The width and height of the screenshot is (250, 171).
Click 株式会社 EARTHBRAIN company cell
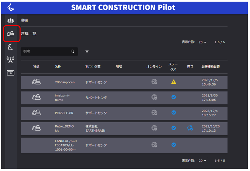coord(96,128)
